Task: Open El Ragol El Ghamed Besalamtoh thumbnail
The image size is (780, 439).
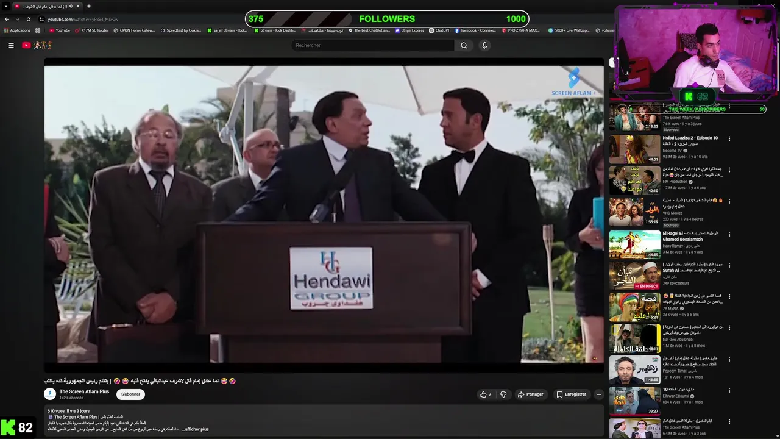Action: 634,244
